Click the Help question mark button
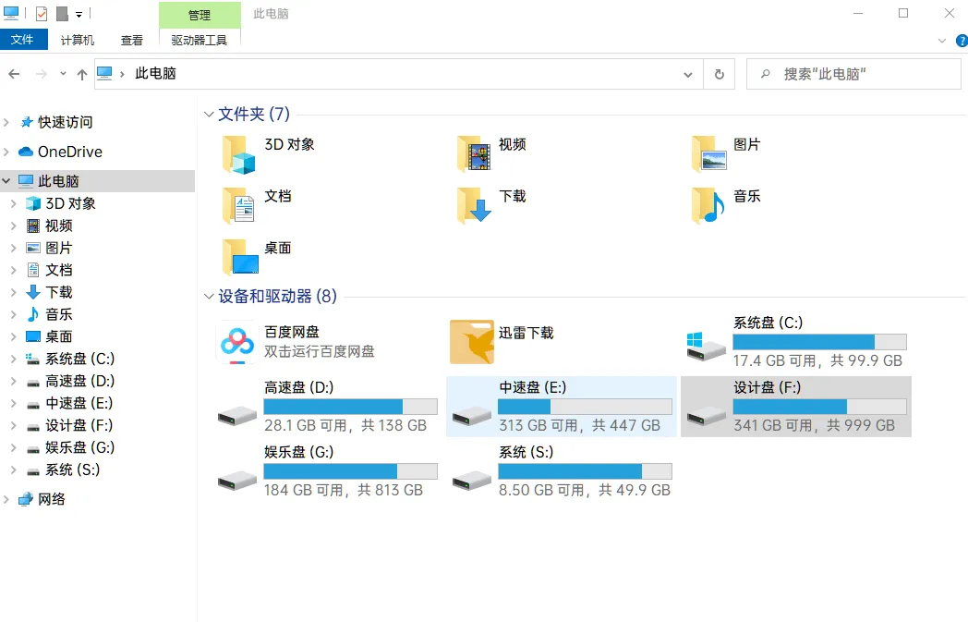The height and width of the screenshot is (622, 968). (x=961, y=40)
